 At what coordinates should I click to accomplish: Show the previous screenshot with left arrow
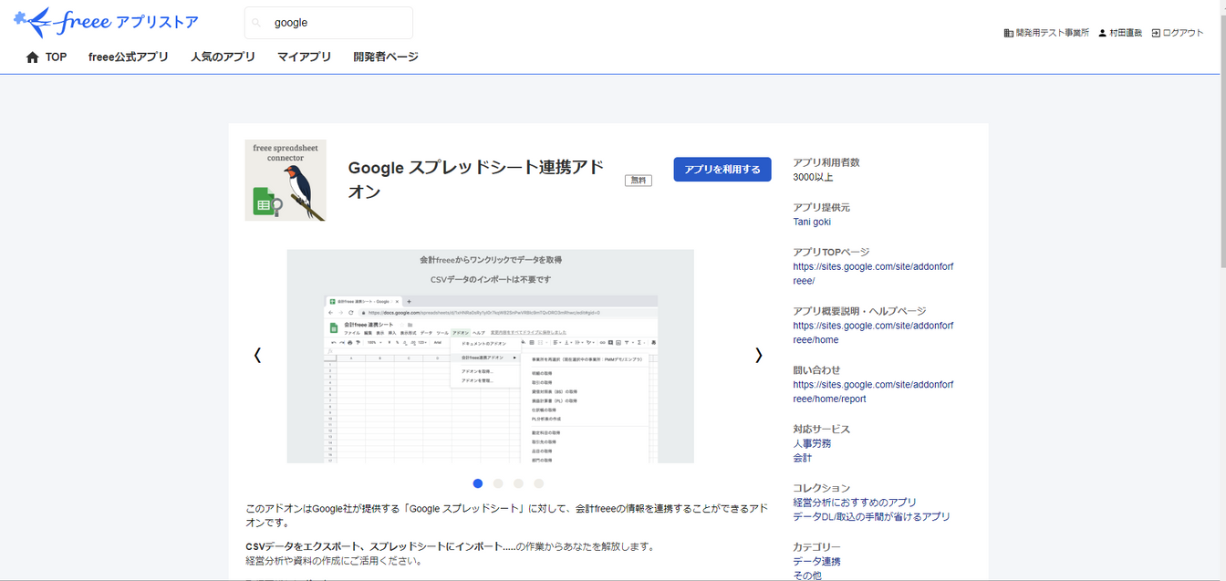[x=257, y=356]
